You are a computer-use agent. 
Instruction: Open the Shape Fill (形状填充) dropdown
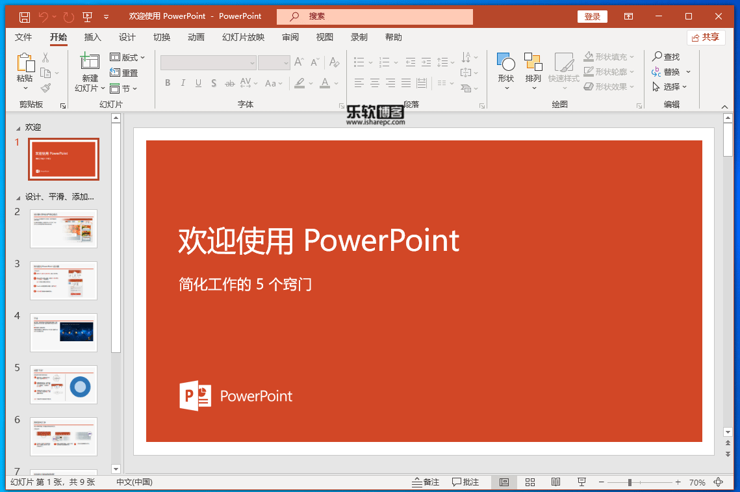609,57
